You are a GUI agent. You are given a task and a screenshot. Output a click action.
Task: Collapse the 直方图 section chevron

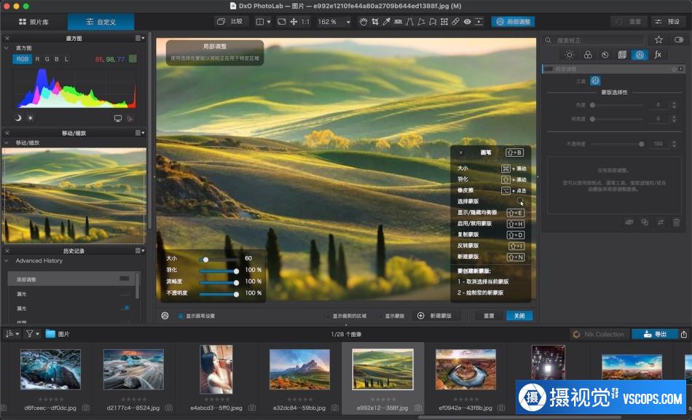[x=7, y=47]
